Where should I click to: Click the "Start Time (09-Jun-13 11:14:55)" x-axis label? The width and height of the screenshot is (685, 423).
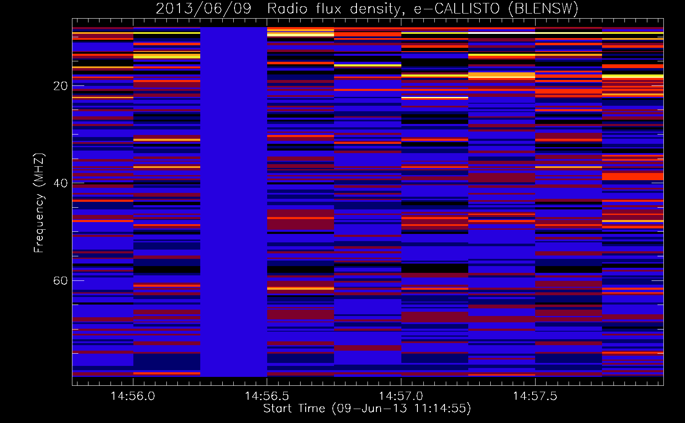coord(367,408)
